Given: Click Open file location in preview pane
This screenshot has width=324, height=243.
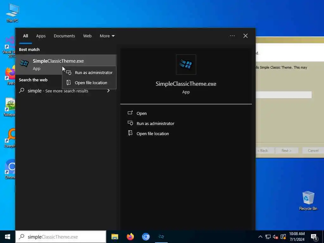Looking at the screenshot, I should coord(153,134).
